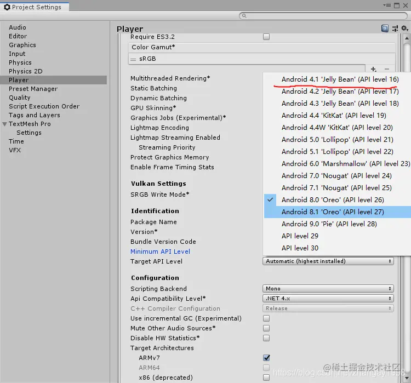Click the Project Settings gear tab icon
The height and width of the screenshot is (383, 411).
7,7
